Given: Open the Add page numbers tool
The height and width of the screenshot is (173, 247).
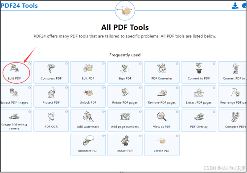Looking at the screenshot, I should point(125,121).
